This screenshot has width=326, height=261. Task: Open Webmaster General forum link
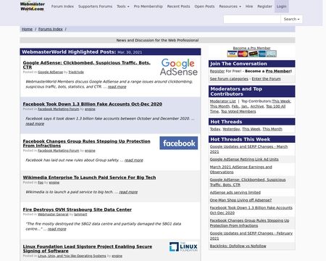[x=53, y=215]
